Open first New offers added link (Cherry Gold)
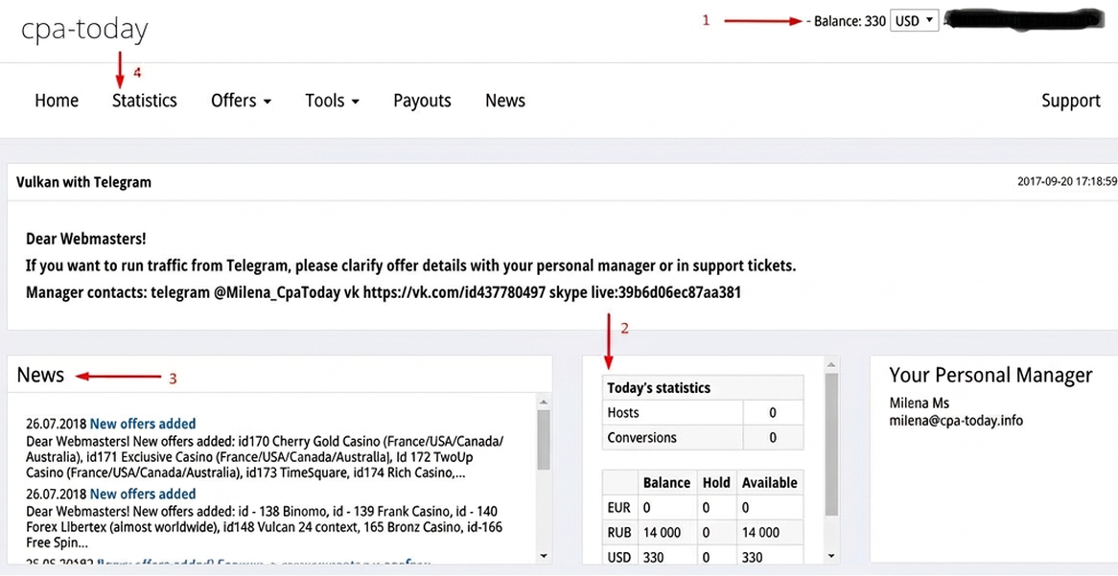1118x576 pixels. tap(143, 425)
